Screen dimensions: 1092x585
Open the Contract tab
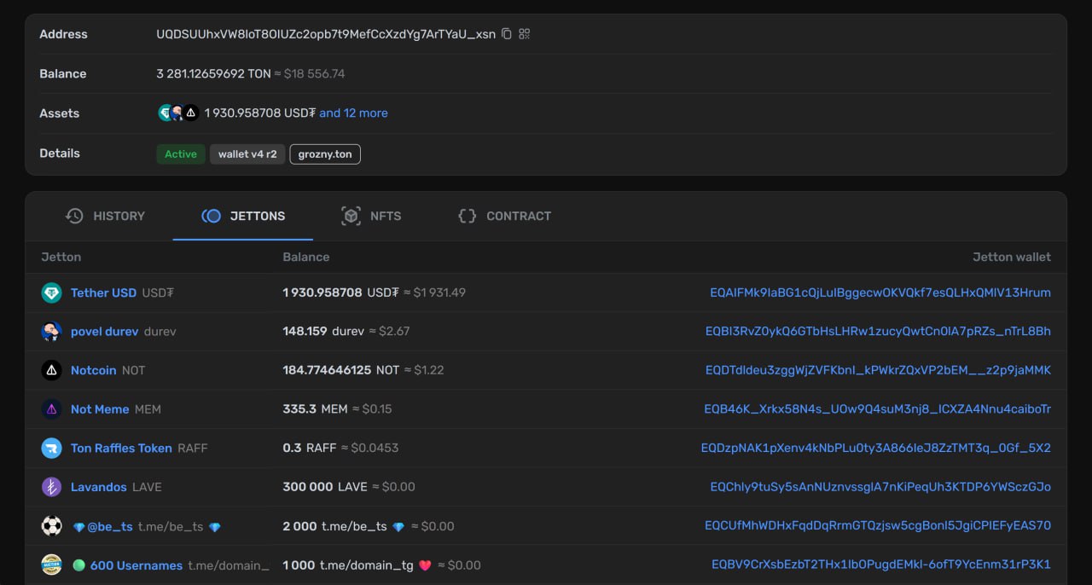(x=505, y=216)
